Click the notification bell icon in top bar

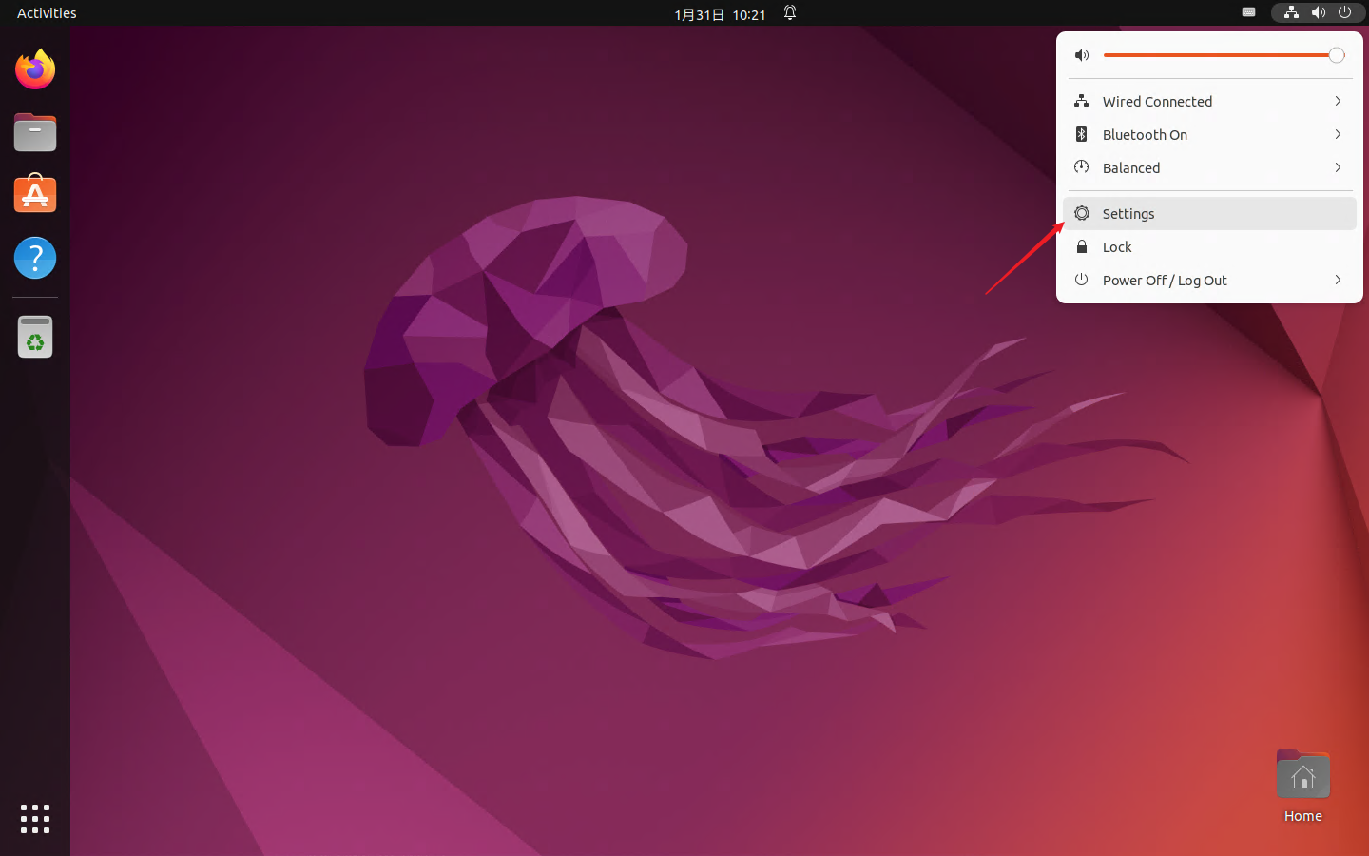click(790, 13)
